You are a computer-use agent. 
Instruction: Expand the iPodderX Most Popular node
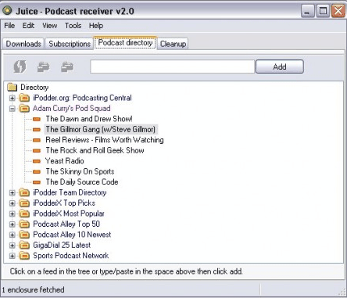click(x=12, y=214)
